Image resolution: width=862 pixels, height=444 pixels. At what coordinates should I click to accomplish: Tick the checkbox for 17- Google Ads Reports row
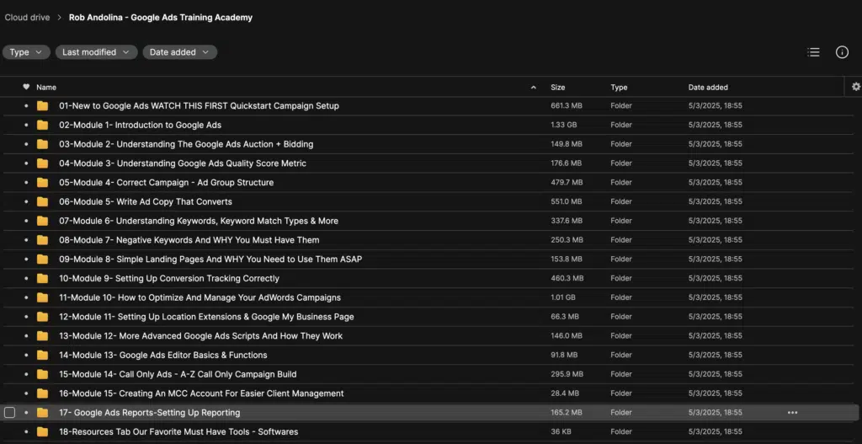pos(9,413)
